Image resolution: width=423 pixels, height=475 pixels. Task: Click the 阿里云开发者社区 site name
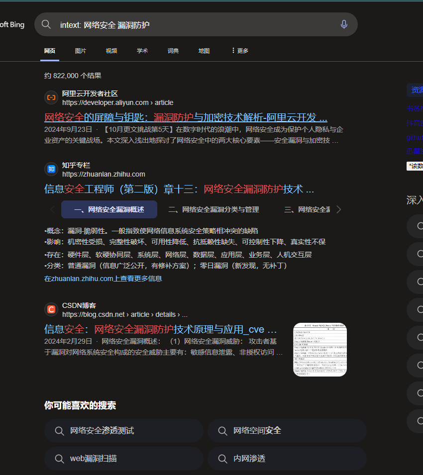pyautogui.click(x=90, y=94)
